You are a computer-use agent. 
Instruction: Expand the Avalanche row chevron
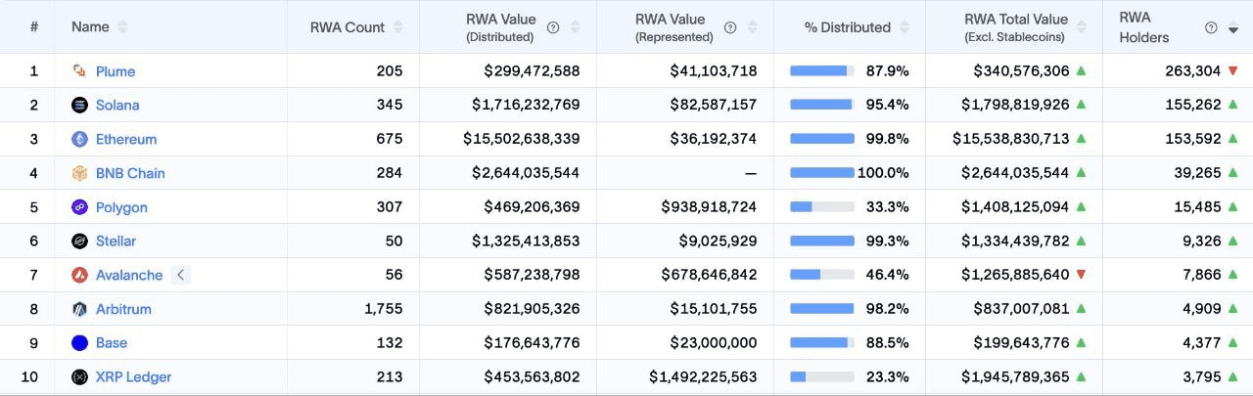coord(180,275)
